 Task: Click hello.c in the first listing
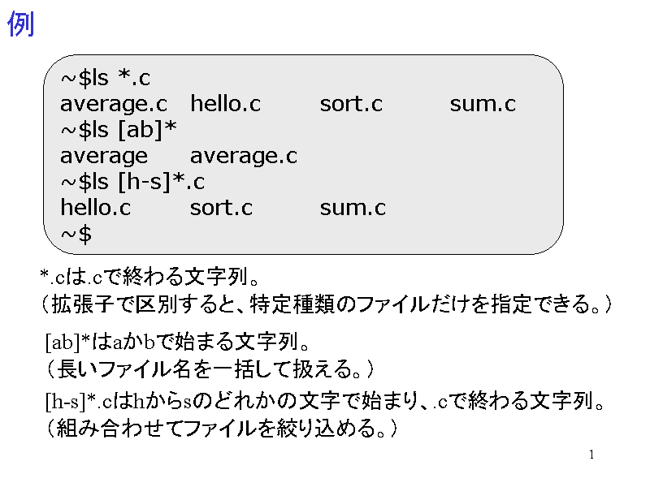(226, 104)
